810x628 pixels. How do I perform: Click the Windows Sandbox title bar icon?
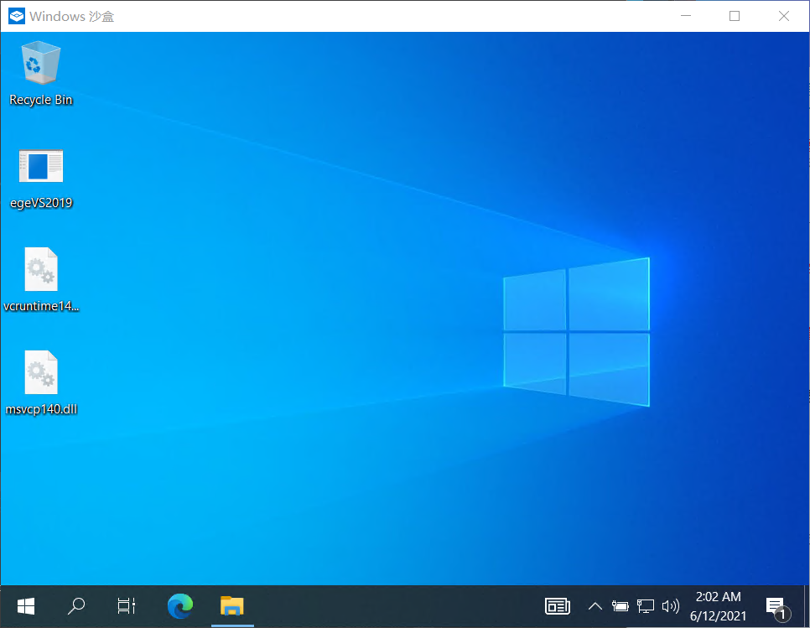(17, 16)
